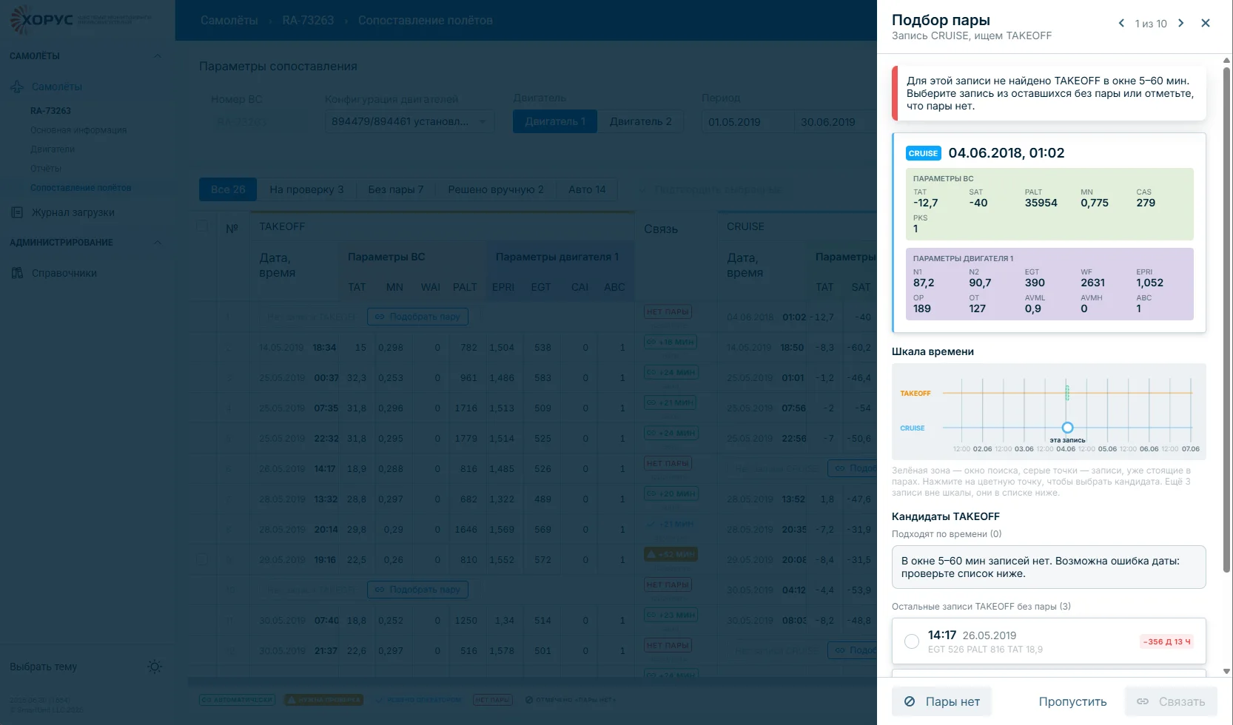Image resolution: width=1233 pixels, height=725 pixels.
Task: Click the sun icon to choose theme
Action: (155, 667)
